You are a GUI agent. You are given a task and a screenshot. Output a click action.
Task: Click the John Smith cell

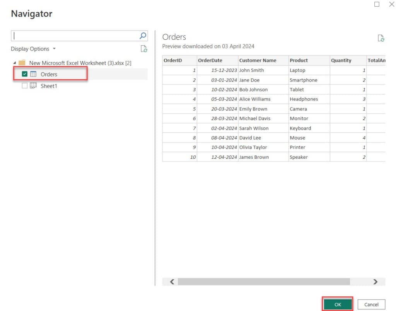(263, 70)
